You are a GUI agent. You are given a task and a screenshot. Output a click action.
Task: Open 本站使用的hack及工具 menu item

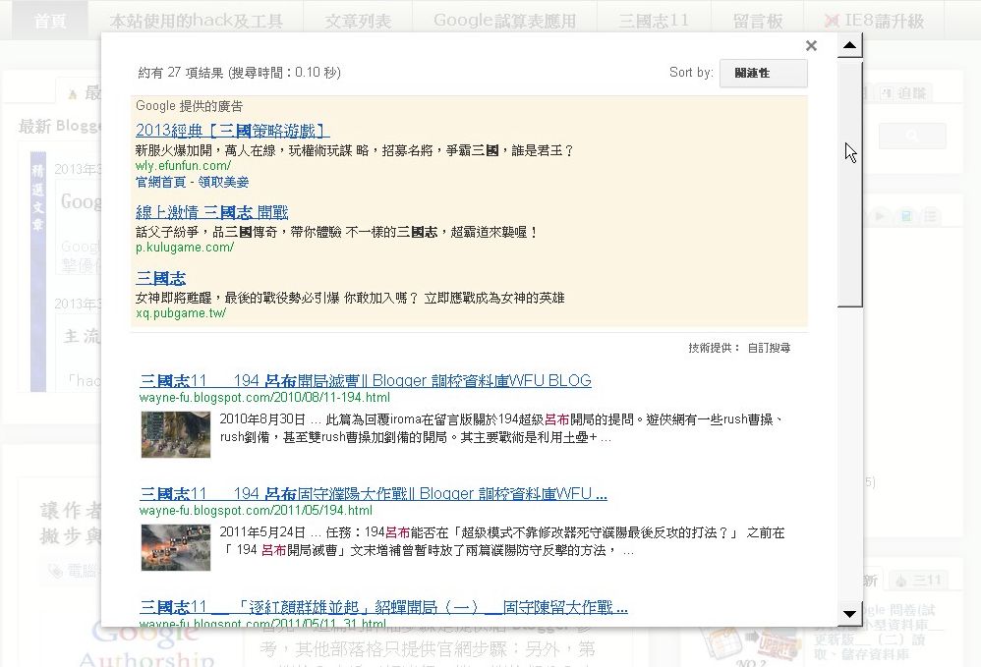click(x=196, y=21)
